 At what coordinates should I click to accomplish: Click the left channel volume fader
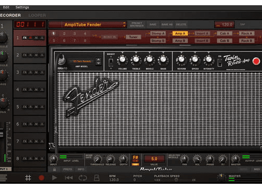click(2, 133)
